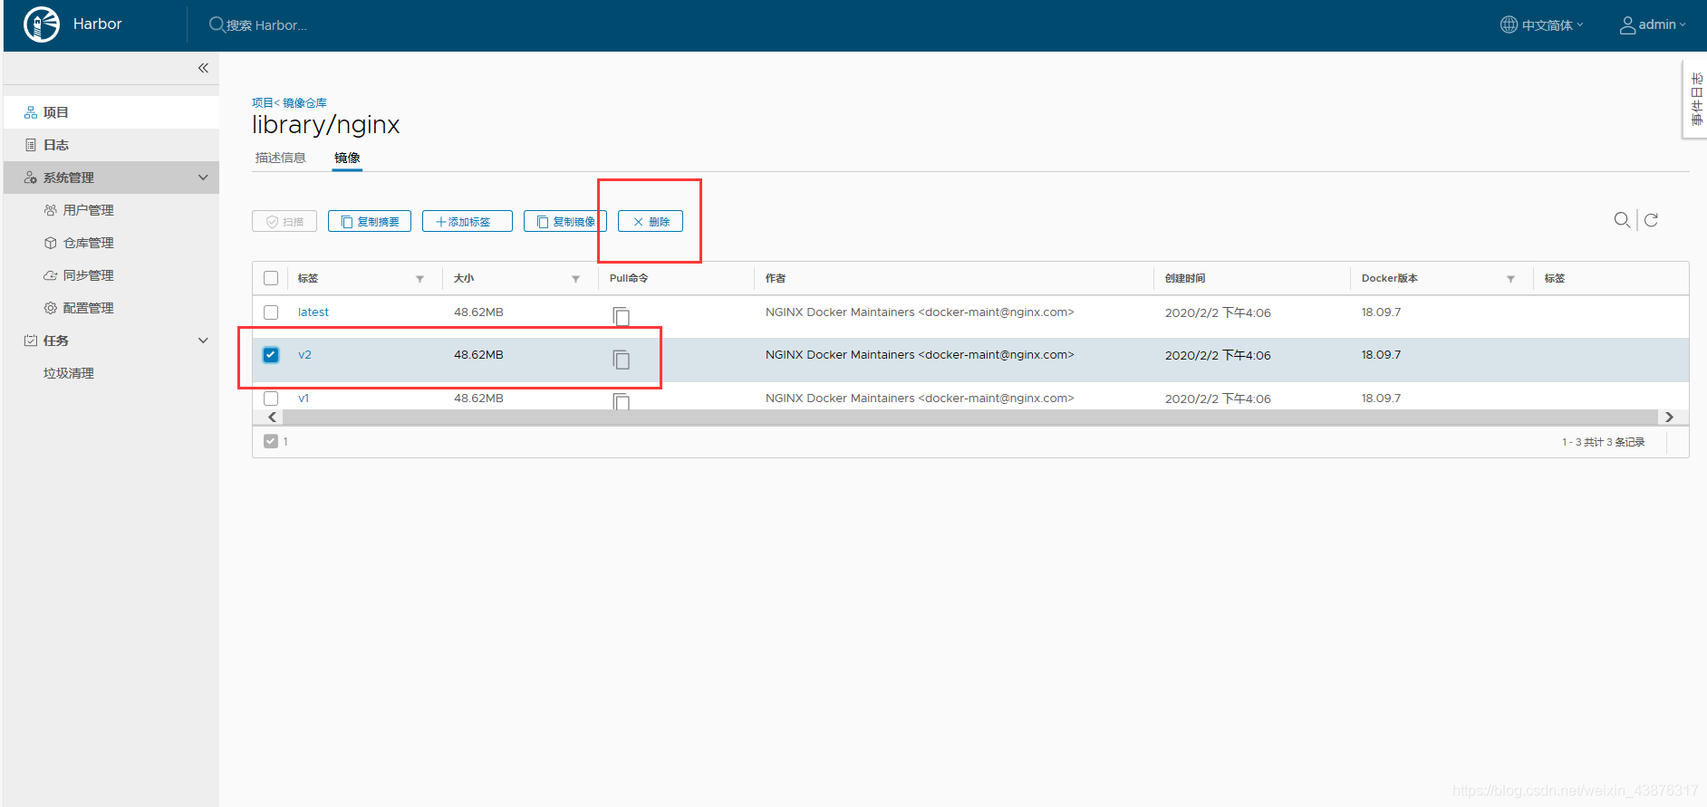Screen dimensions: 1707x807
Task: Click the library/nginx page title
Action: (x=326, y=125)
